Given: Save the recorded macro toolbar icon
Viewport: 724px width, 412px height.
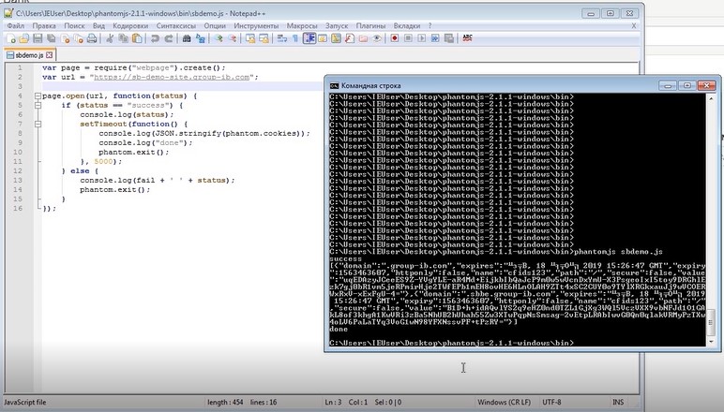Looking at the screenshot, I should point(449,38).
